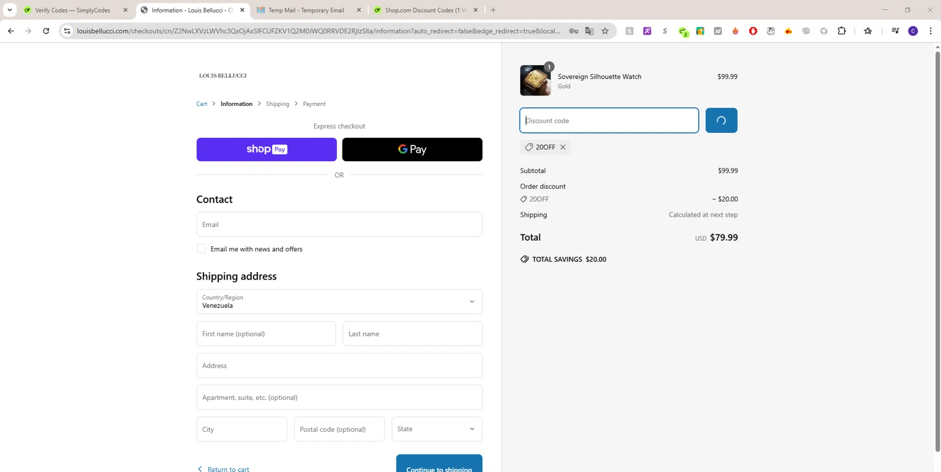The width and height of the screenshot is (941, 472).
Task: Open the State dropdown
Action: [x=437, y=429]
